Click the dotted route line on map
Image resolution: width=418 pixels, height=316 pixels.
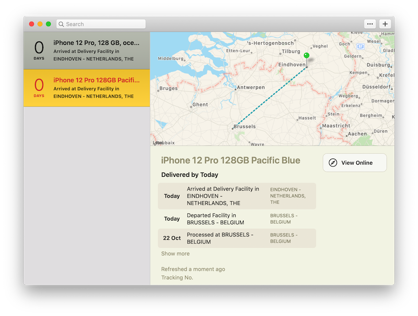[270, 98]
